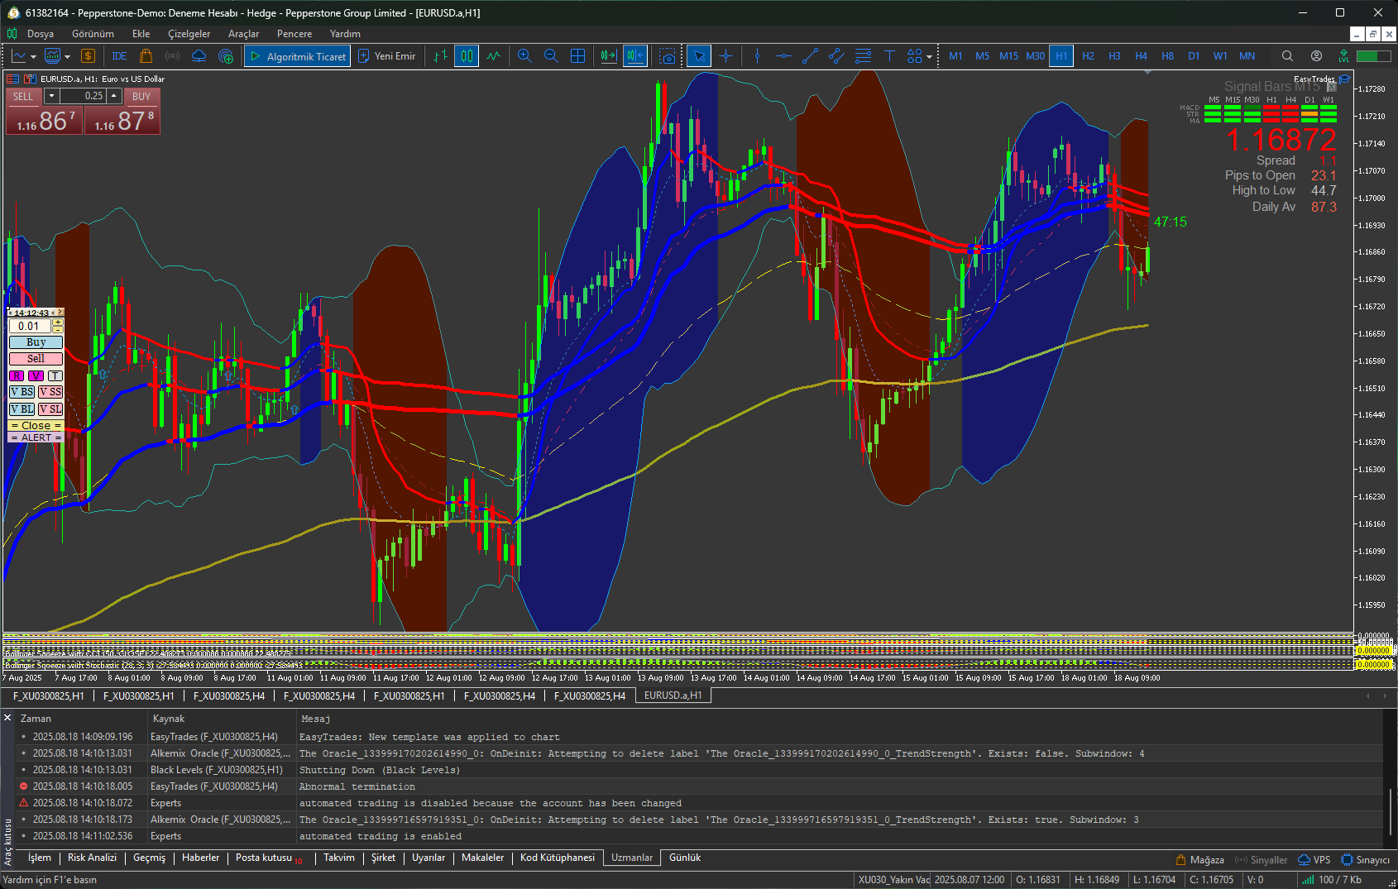Open the Dosya menu
This screenshot has width=1398, height=889.
pos(41,34)
